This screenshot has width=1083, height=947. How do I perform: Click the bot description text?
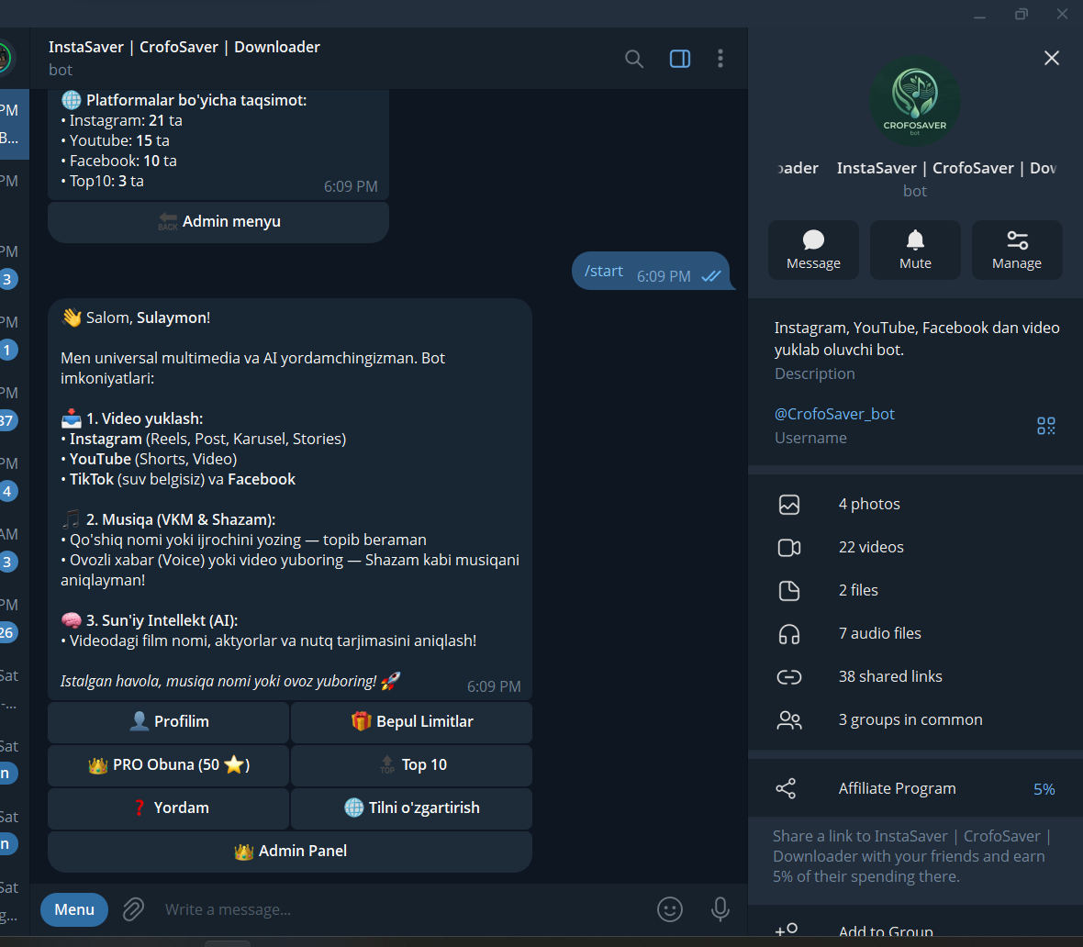tap(917, 339)
